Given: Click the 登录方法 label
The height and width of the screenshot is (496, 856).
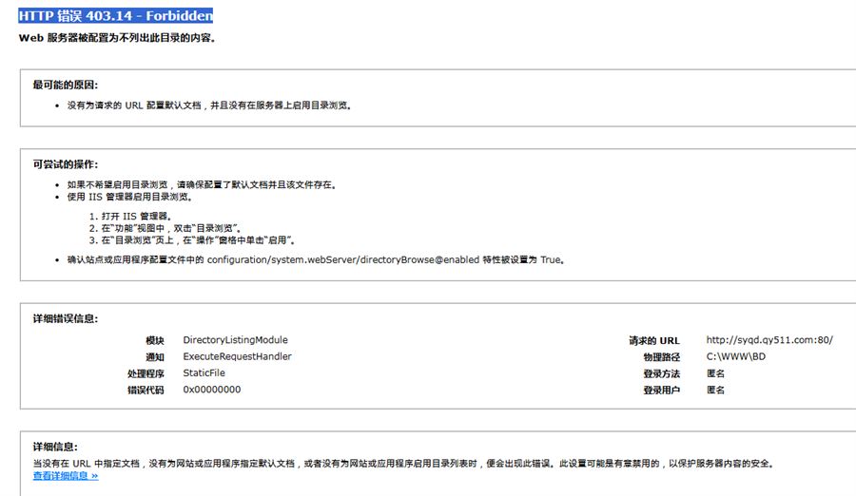Looking at the screenshot, I should [x=661, y=373].
